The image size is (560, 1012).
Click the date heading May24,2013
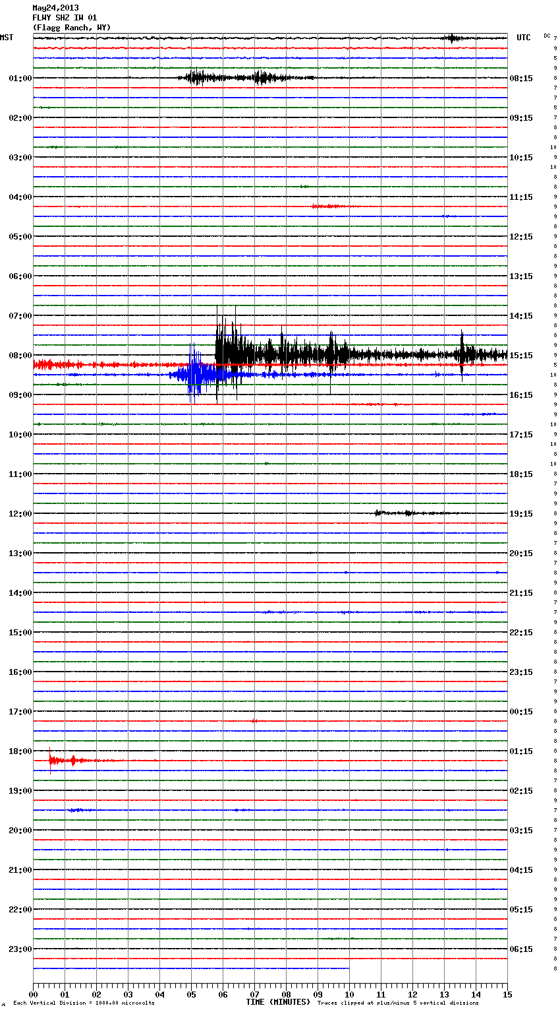click(x=55, y=8)
